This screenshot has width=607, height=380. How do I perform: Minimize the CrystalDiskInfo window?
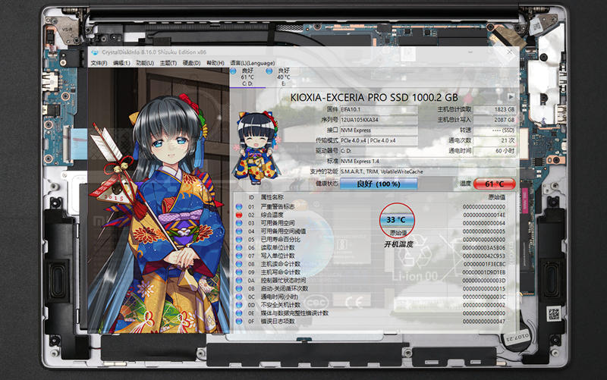(x=470, y=52)
